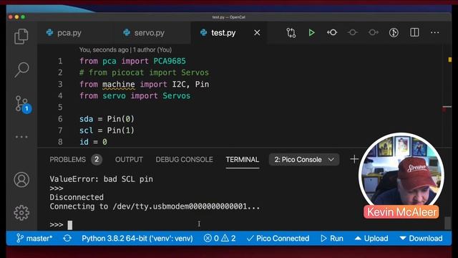Click the 'ValueError: bad SCL pin' text
Image resolution: width=458 pixels, height=258 pixels.
click(101, 179)
